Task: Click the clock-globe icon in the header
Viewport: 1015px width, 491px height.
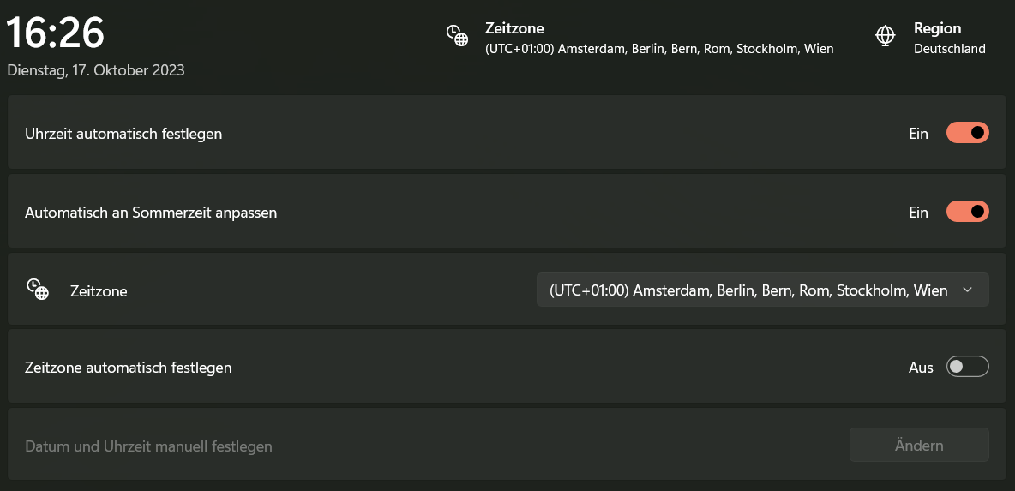Action: click(457, 36)
